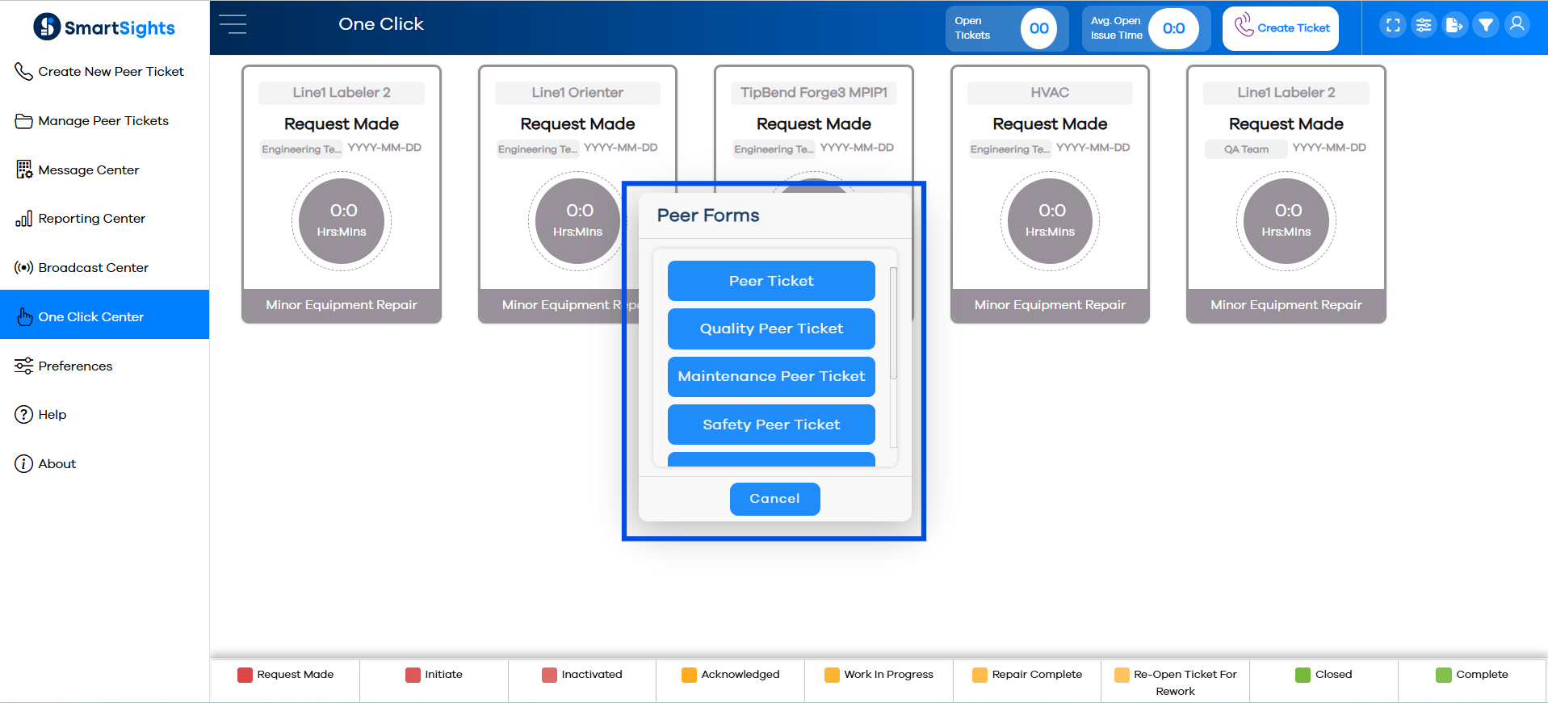
Task: Choose Quality Peer Ticket
Action: click(x=771, y=328)
